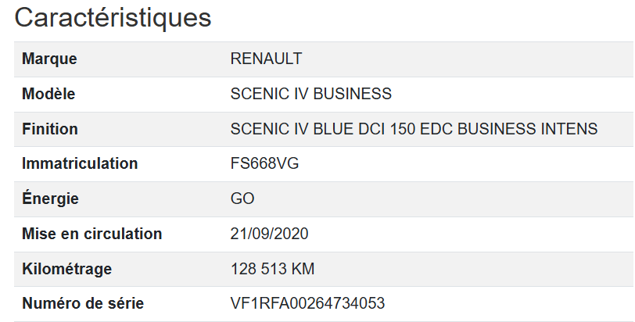Click the SCENIC IV BUSINESS model value

pos(311,94)
